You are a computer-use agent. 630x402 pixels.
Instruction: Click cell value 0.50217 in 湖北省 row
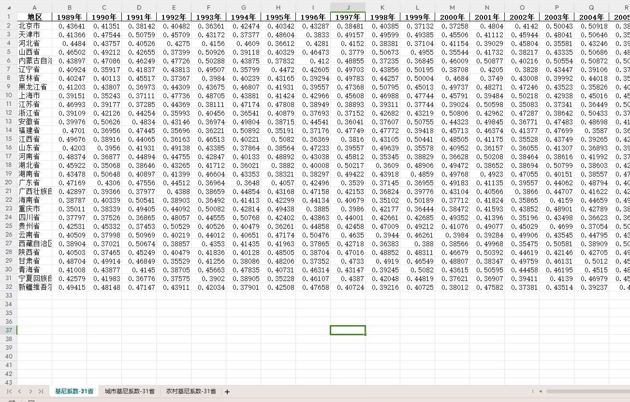(348, 164)
